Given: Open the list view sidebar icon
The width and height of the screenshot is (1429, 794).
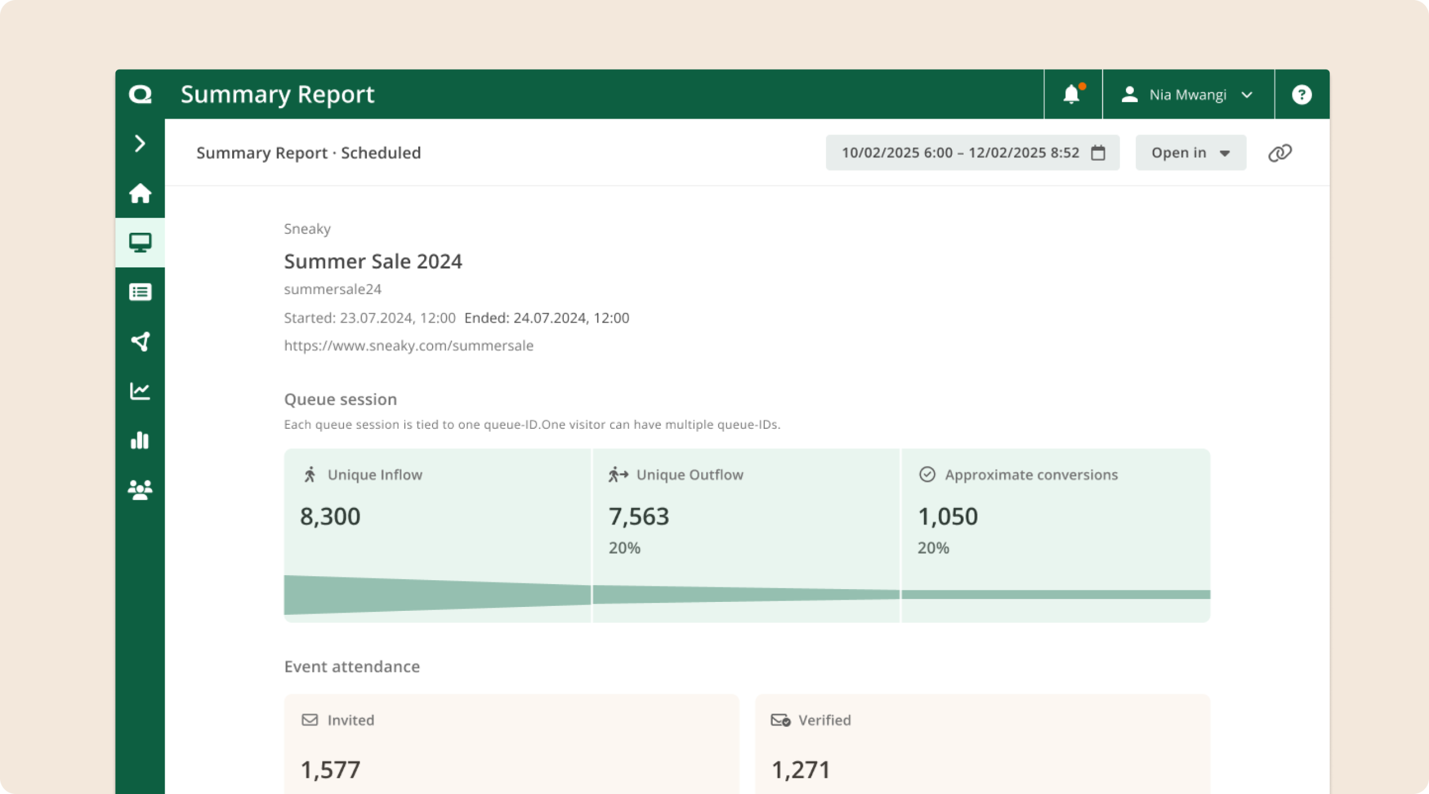Looking at the screenshot, I should pos(140,292).
